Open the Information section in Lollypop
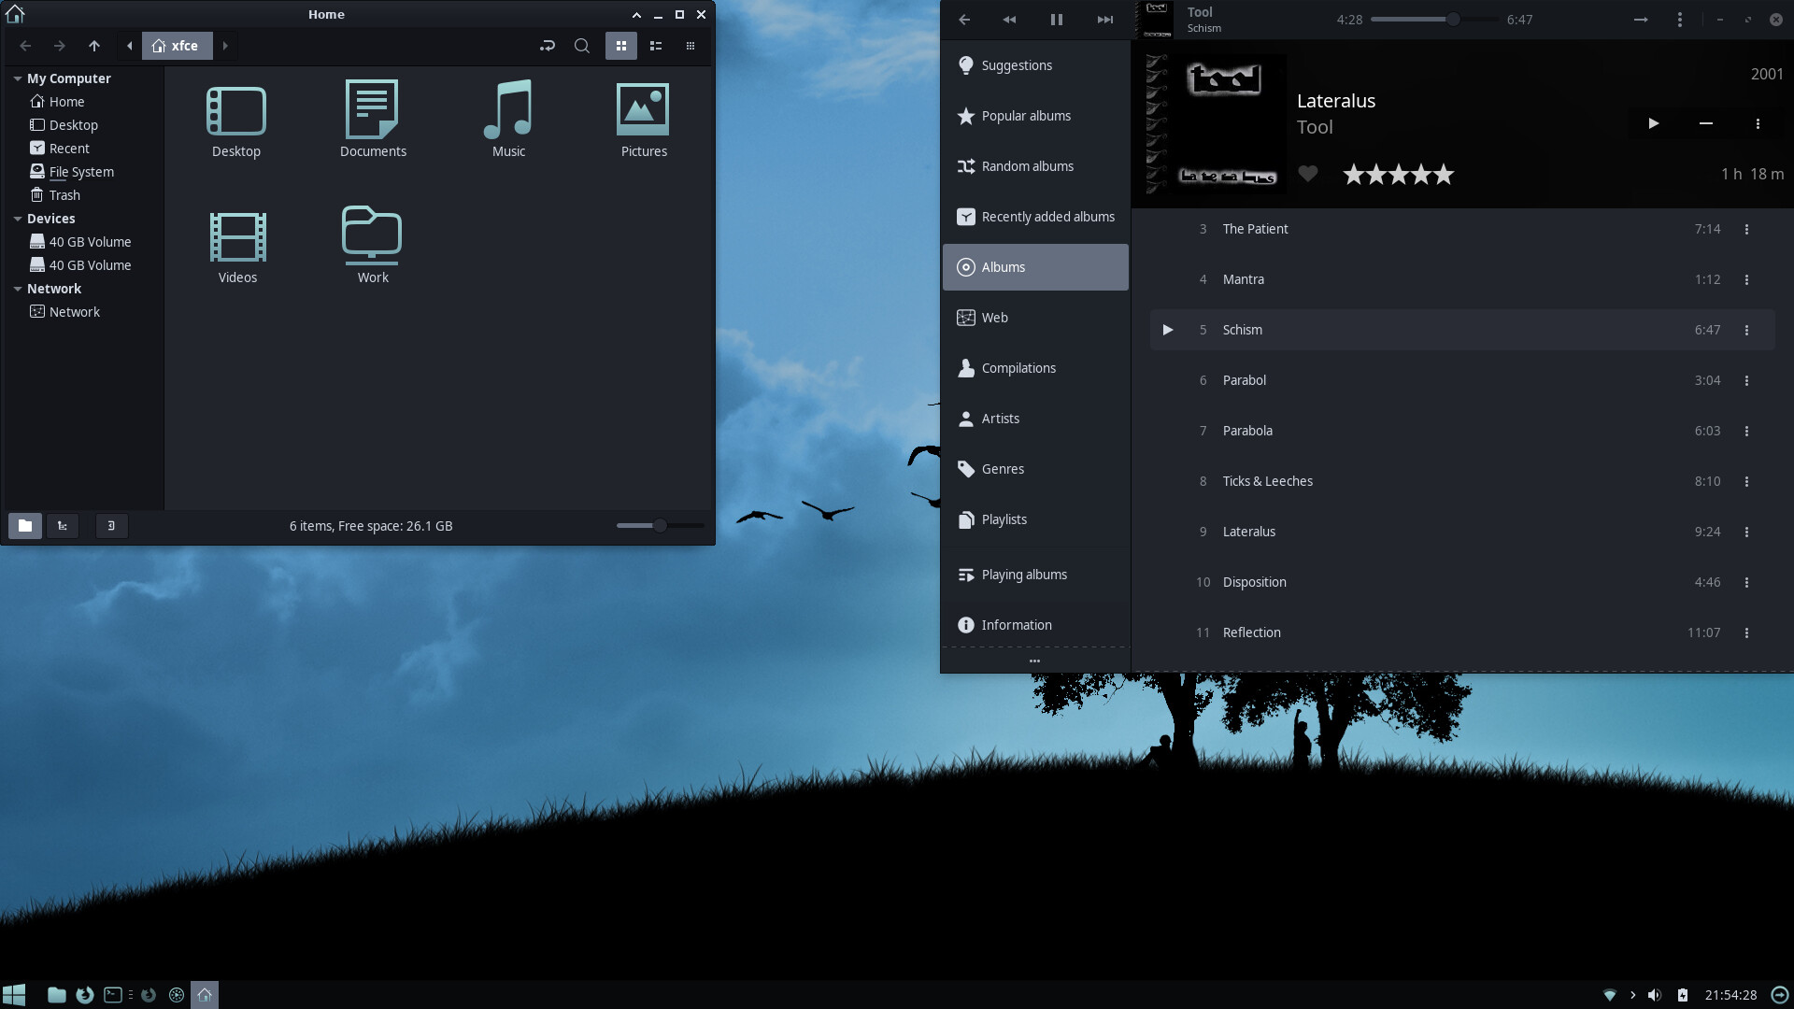The image size is (1794, 1009). (x=1016, y=624)
